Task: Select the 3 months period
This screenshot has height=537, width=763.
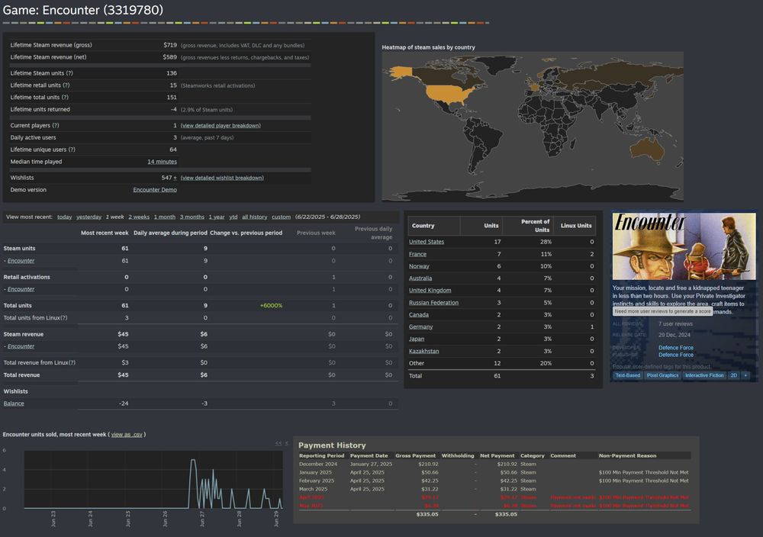Action: 192,217
